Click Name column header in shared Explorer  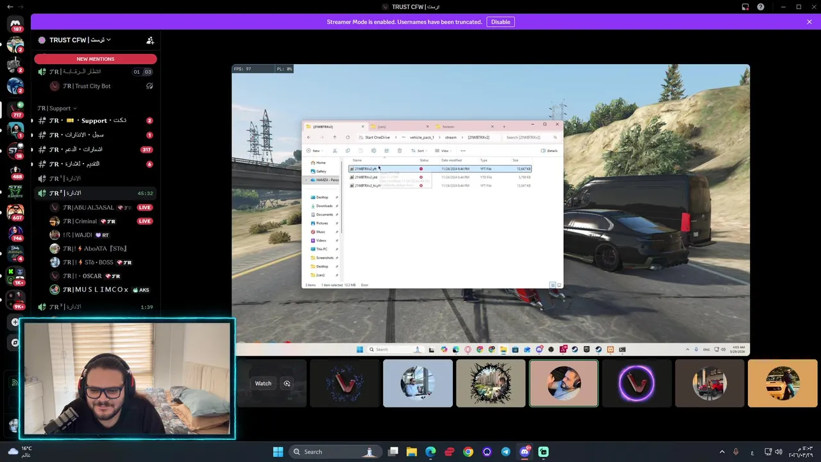(x=357, y=160)
